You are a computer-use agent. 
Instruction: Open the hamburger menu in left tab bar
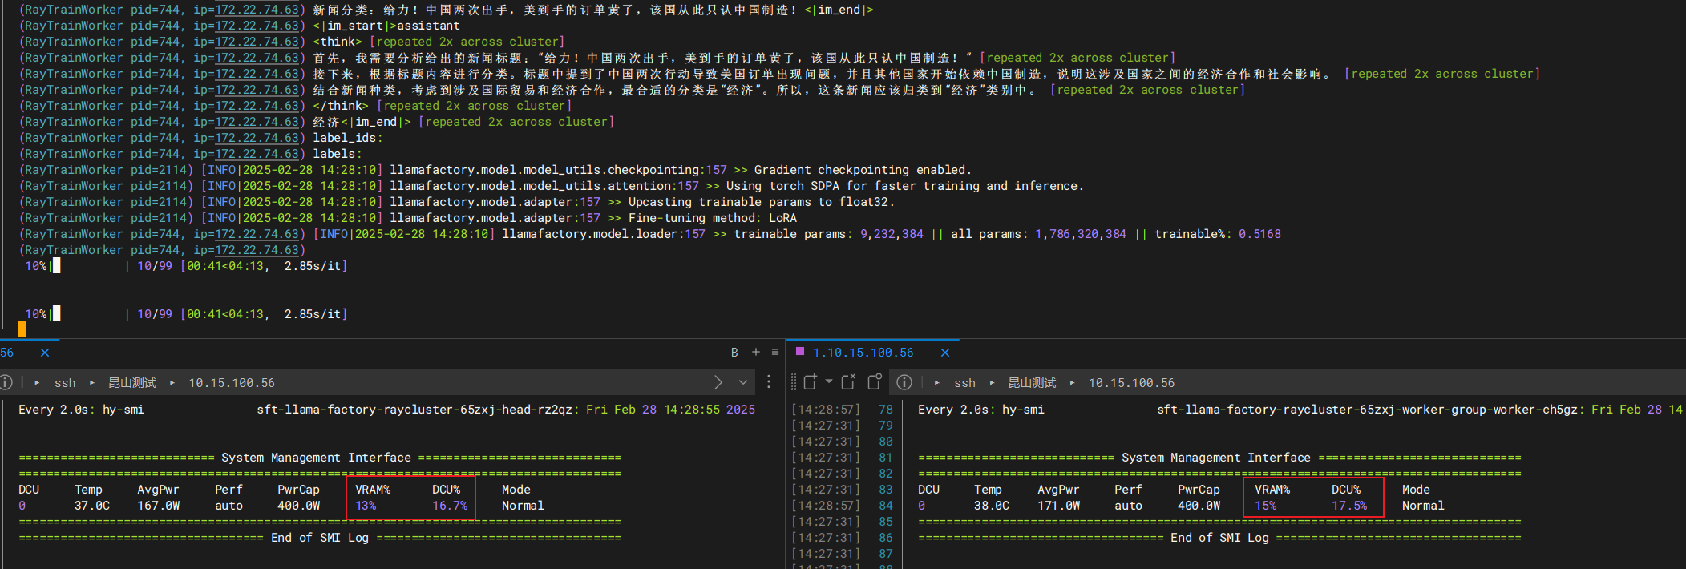coord(775,352)
